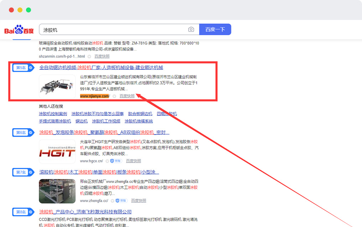
Task: Click the 保障 badge next to www.hgcx.cn
Action: [116, 161]
